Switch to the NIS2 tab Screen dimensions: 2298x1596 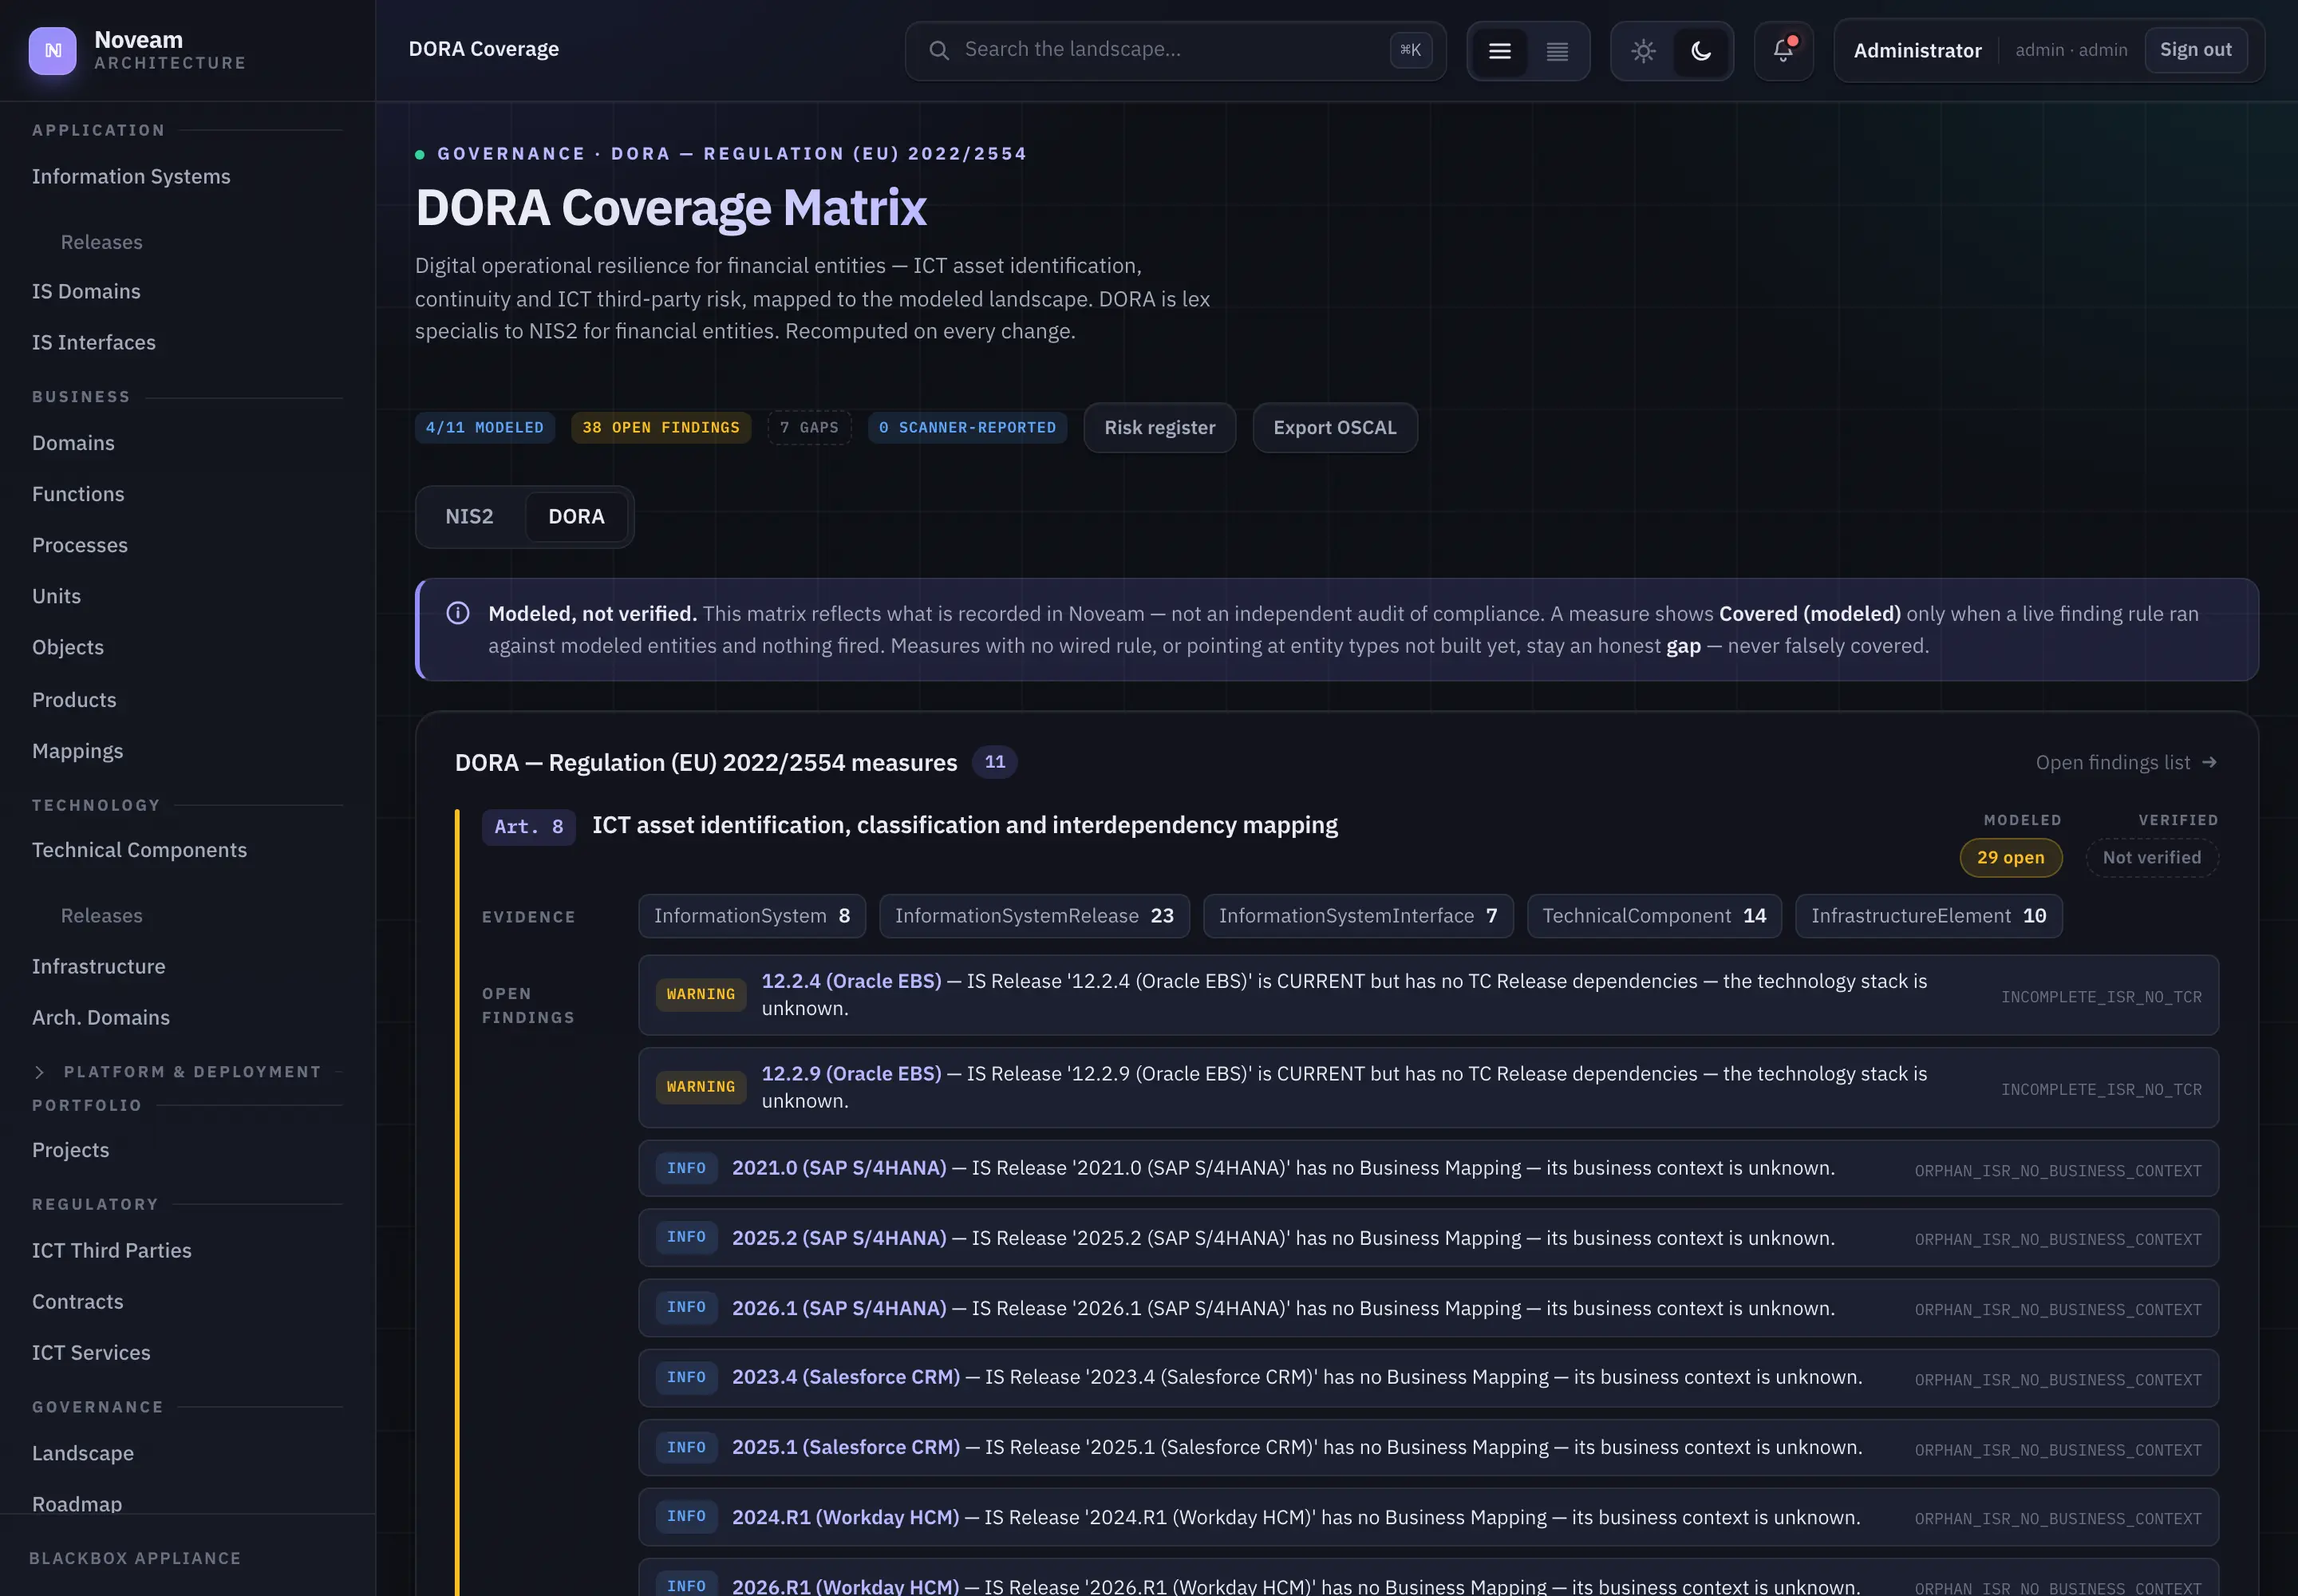(469, 517)
